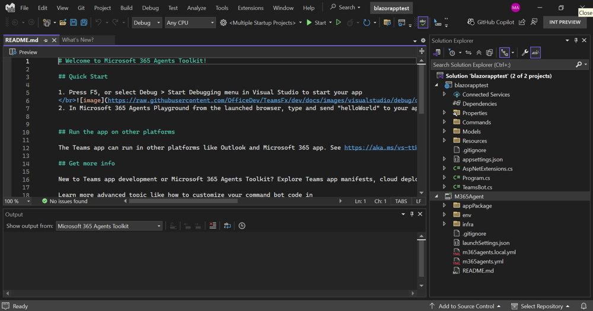Click the editor vertical scrollbar thumb

coord(421,88)
